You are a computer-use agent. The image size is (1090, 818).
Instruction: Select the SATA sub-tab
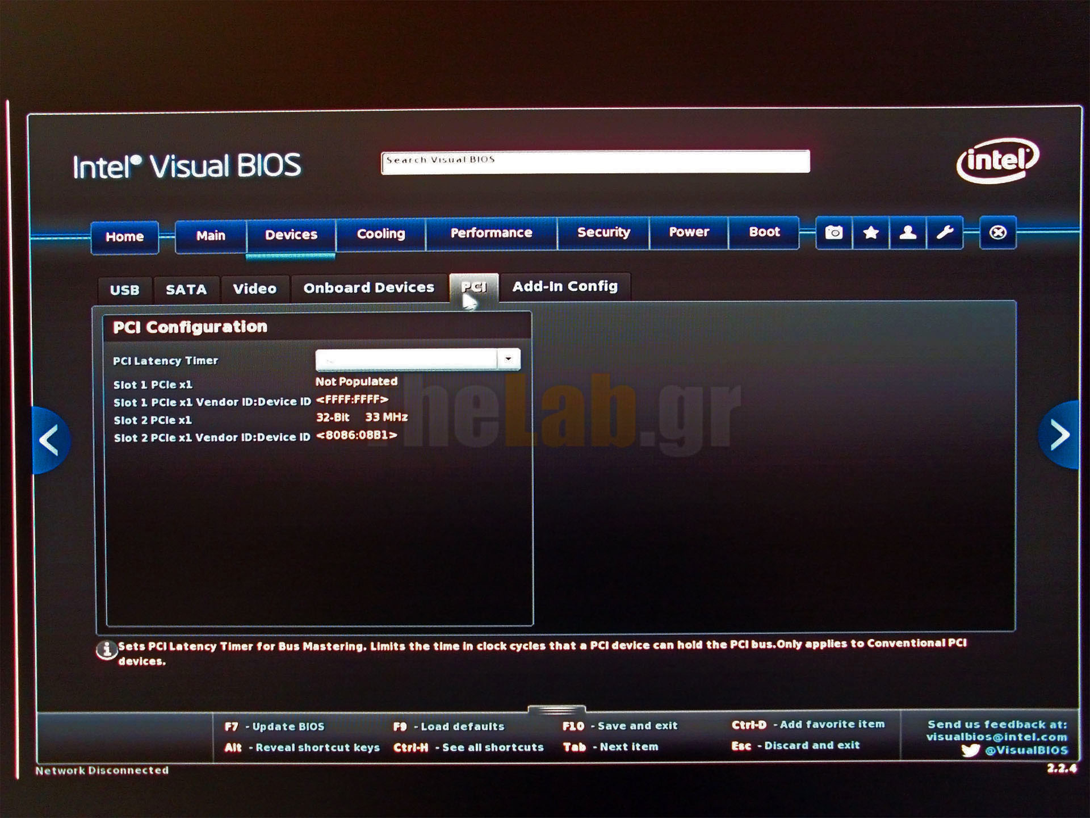pos(186,290)
